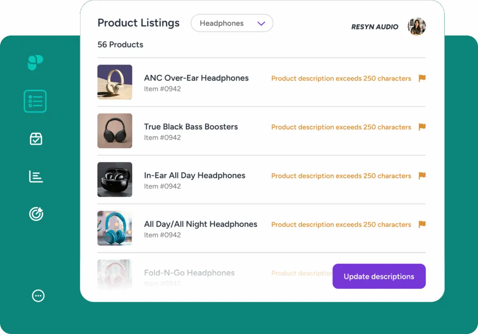Screen dimensions: 478x334
Task: Open the ANC Over-Ear Headphones thumbnail
Action: click(115, 82)
